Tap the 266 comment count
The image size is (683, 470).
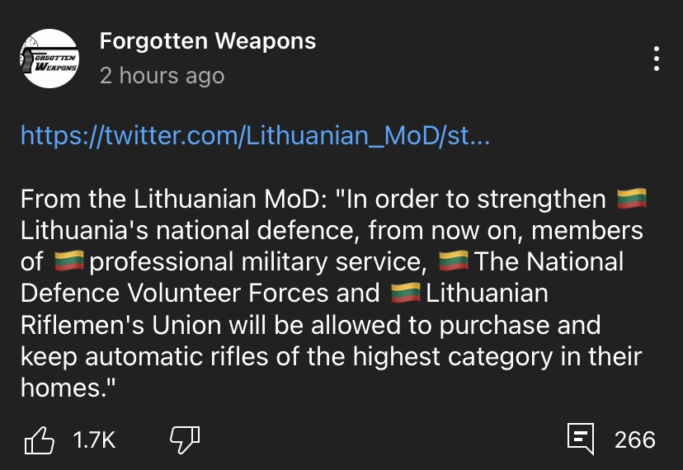[x=635, y=440]
